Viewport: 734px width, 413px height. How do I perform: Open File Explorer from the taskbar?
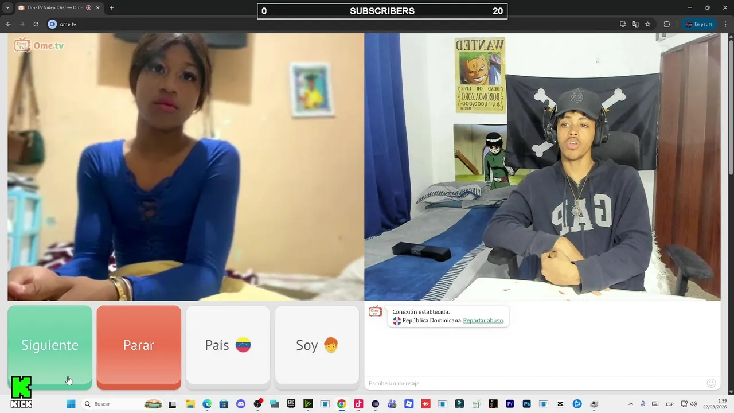pos(190,404)
